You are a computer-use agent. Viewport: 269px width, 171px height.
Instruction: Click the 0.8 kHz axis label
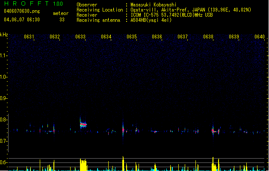point(3,120)
